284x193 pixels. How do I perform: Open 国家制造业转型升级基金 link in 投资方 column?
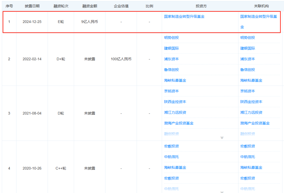point(184,16)
